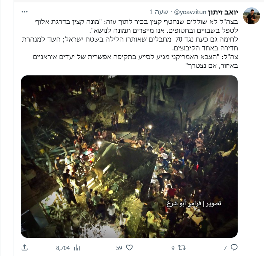Screen dimensions: 264x256
Task: Open view analytics bar chart icon
Action: click(x=77, y=248)
